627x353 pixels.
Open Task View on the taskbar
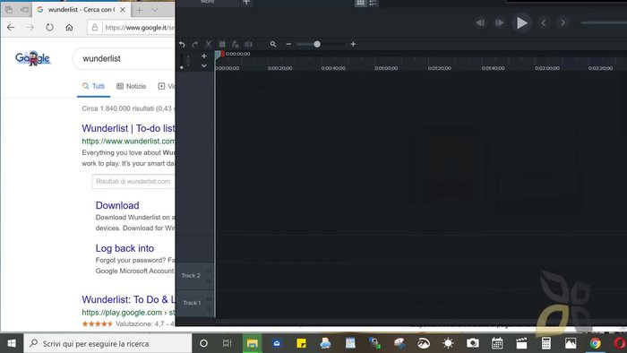[x=228, y=343]
